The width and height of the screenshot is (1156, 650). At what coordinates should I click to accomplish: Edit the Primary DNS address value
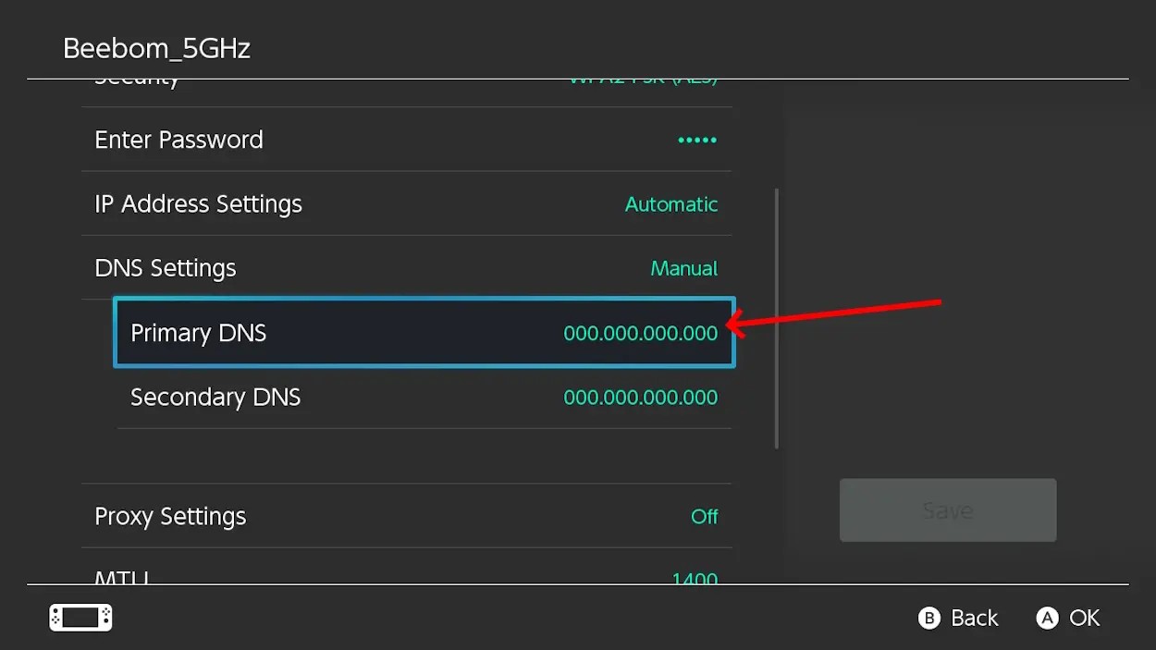(640, 333)
